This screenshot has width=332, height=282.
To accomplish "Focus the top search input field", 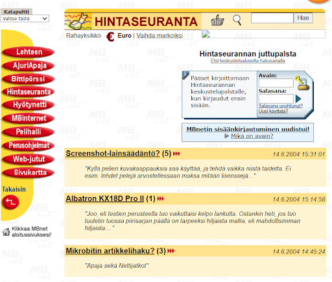I will coord(272,18).
